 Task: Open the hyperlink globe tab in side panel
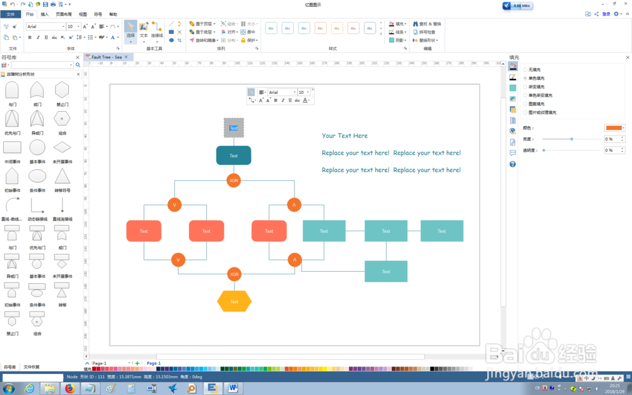pos(513,131)
